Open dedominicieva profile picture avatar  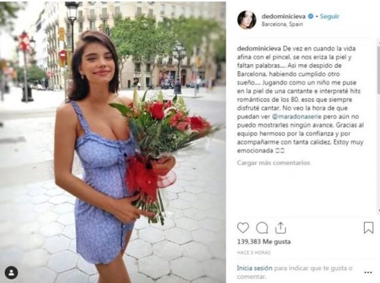pyautogui.click(x=247, y=20)
